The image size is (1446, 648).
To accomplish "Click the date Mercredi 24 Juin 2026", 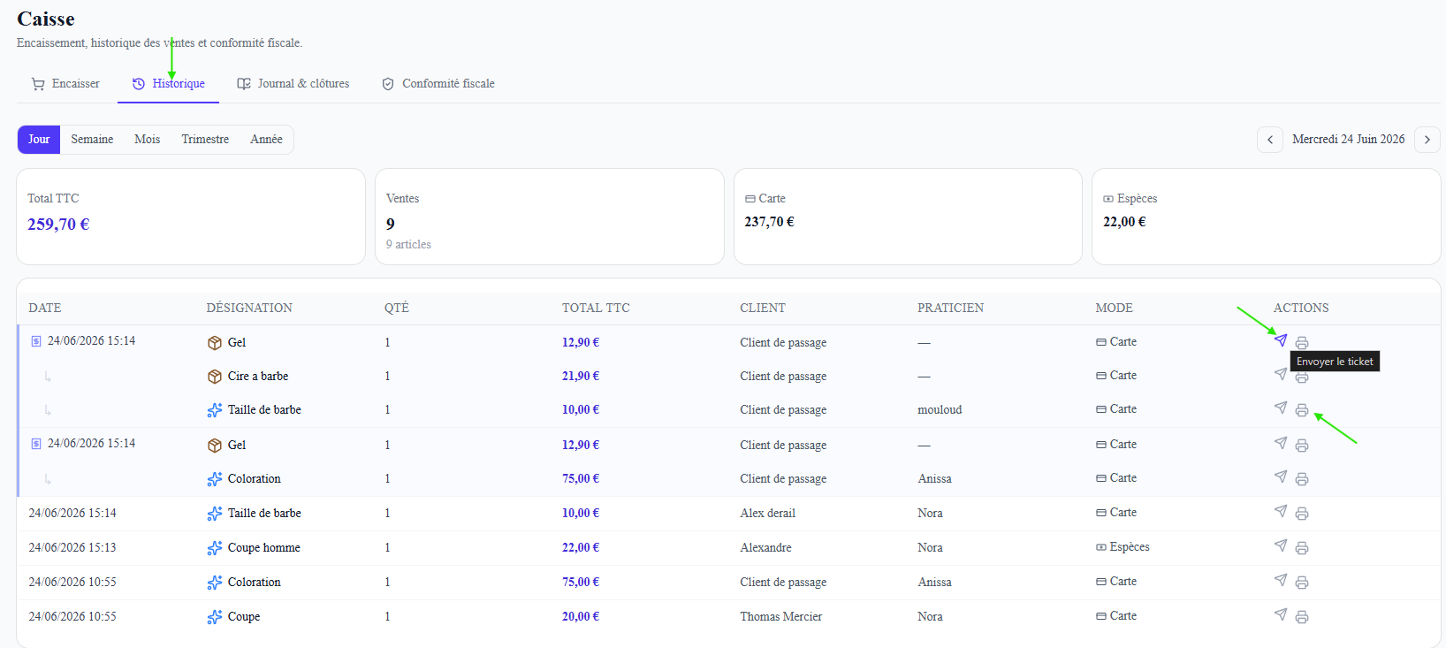I will [1349, 140].
